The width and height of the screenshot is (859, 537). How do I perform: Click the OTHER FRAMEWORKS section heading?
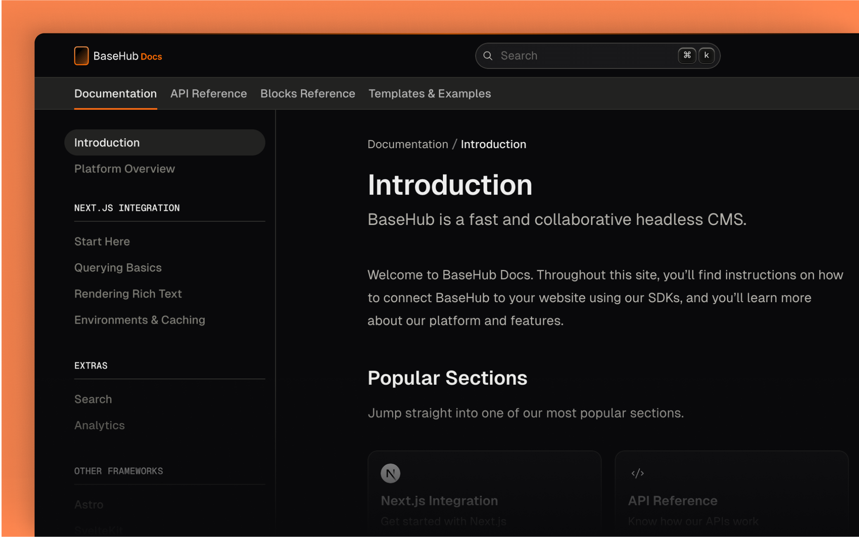click(118, 471)
